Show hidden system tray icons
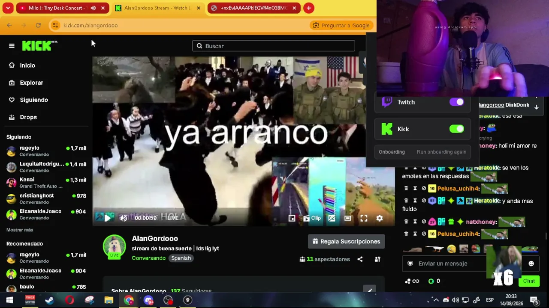549x308 pixels. pos(436,300)
